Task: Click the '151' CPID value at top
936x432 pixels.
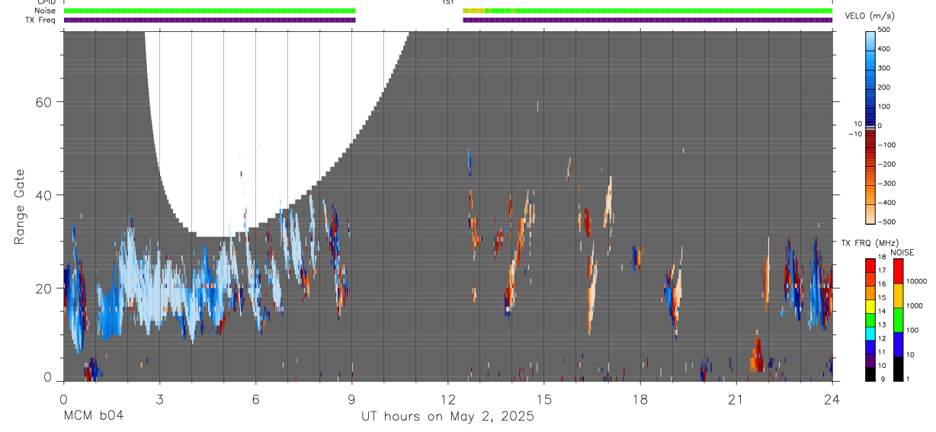Action: coord(448,2)
